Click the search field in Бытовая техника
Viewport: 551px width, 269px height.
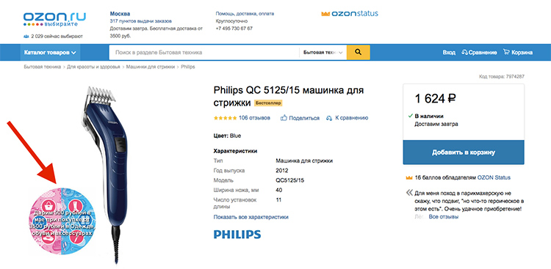click(204, 52)
